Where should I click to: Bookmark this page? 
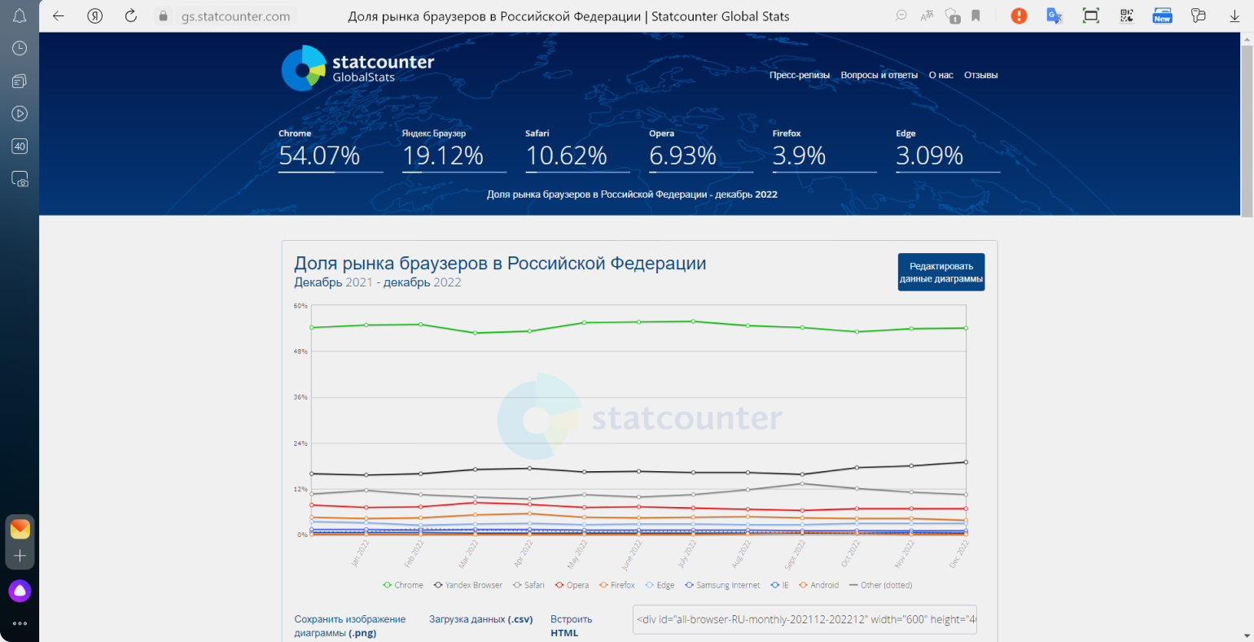(976, 15)
